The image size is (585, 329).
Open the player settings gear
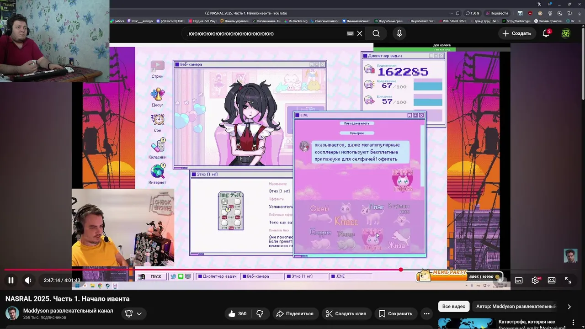[535, 280]
